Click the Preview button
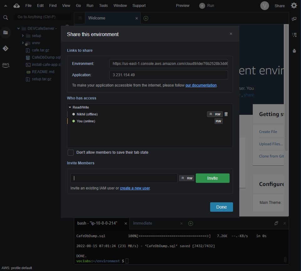 pos(183,6)
